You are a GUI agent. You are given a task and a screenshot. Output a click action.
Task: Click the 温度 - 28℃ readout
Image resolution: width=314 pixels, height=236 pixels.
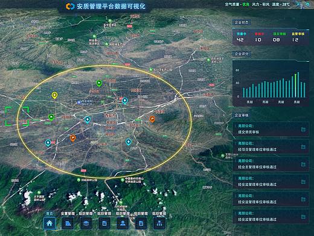[x=281, y=4]
